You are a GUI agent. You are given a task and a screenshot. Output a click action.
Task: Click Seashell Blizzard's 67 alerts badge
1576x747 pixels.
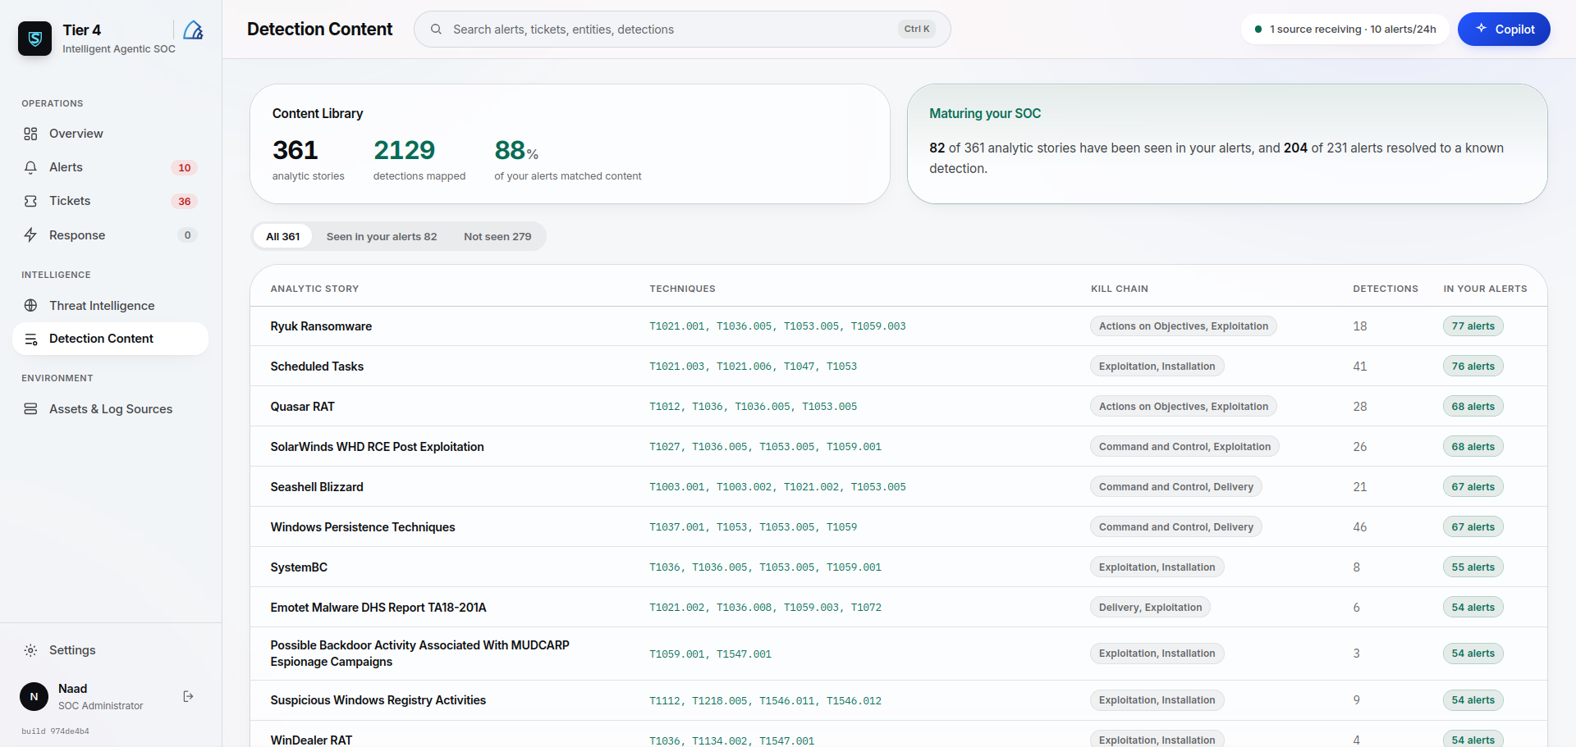[x=1473, y=487]
